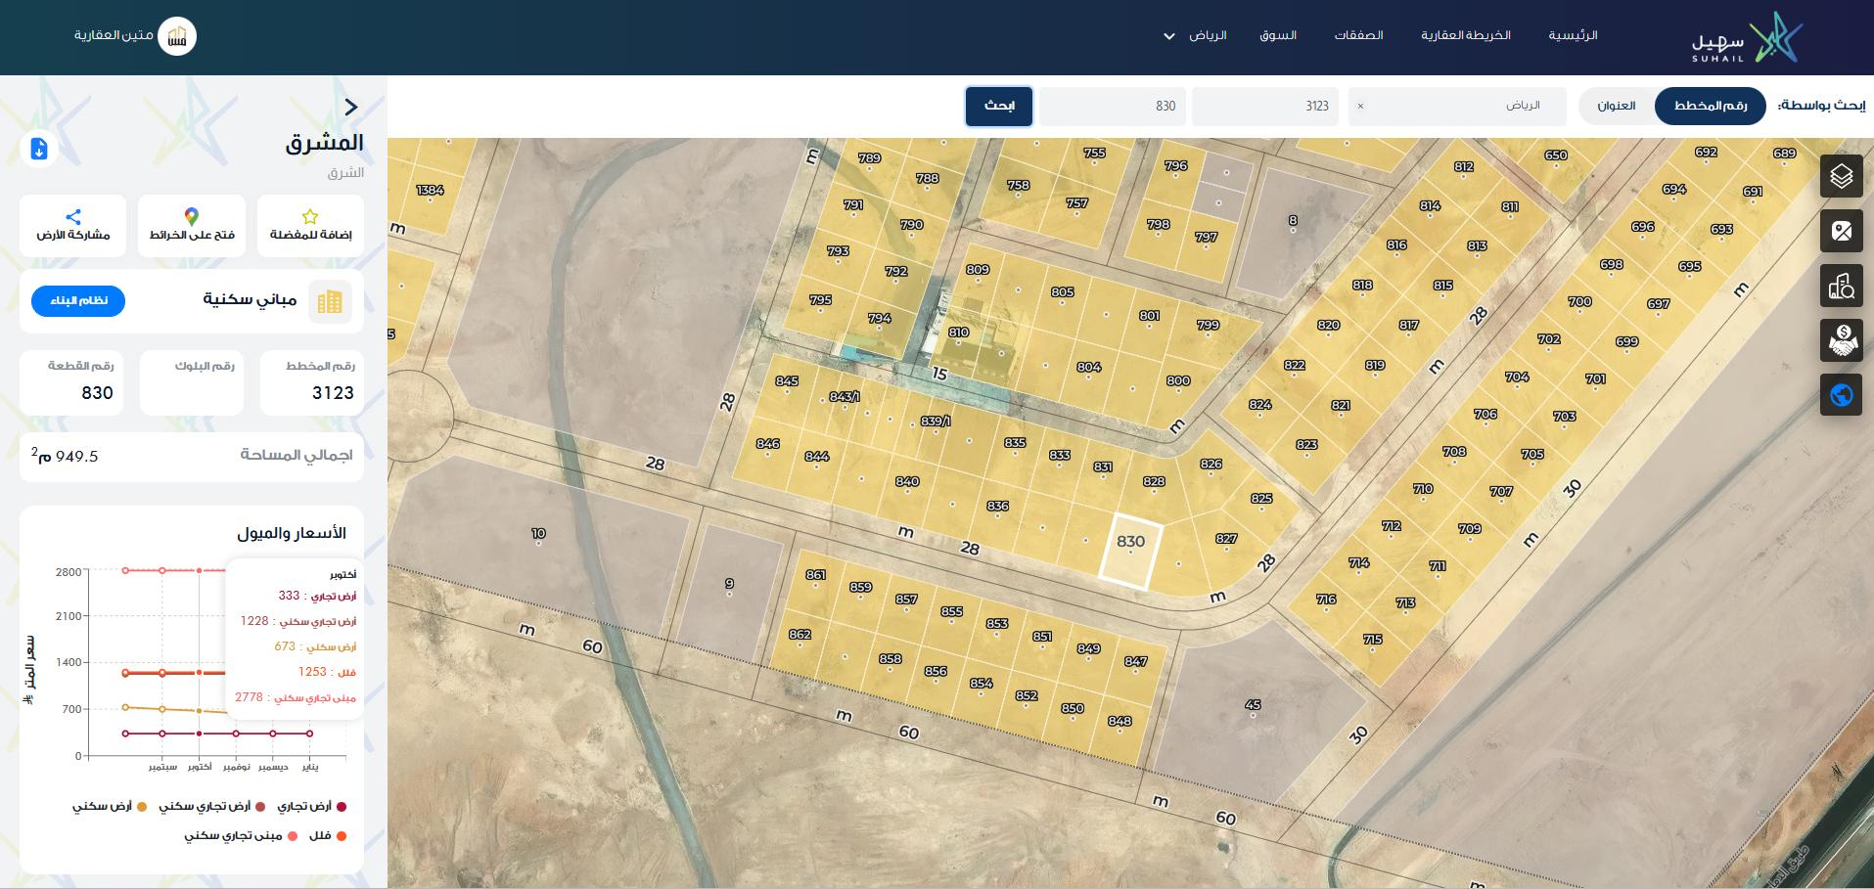Click the Search (ابحث) button
1874x889 pixels.
998,106
